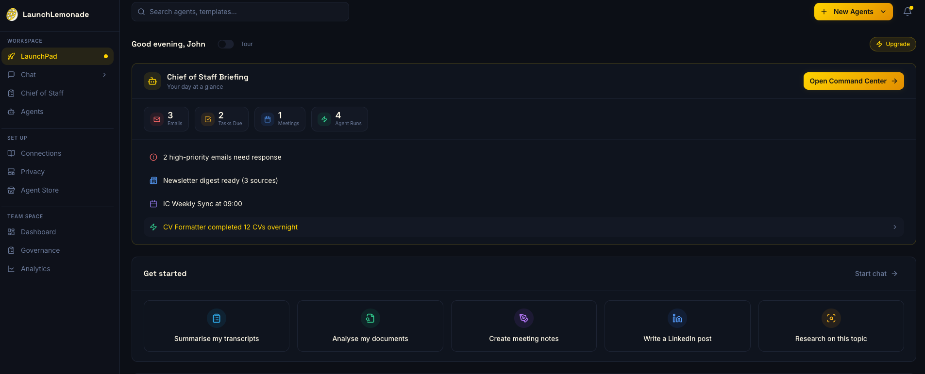Click the Open Command Center button
Screen dimensions: 925x374
(853, 81)
